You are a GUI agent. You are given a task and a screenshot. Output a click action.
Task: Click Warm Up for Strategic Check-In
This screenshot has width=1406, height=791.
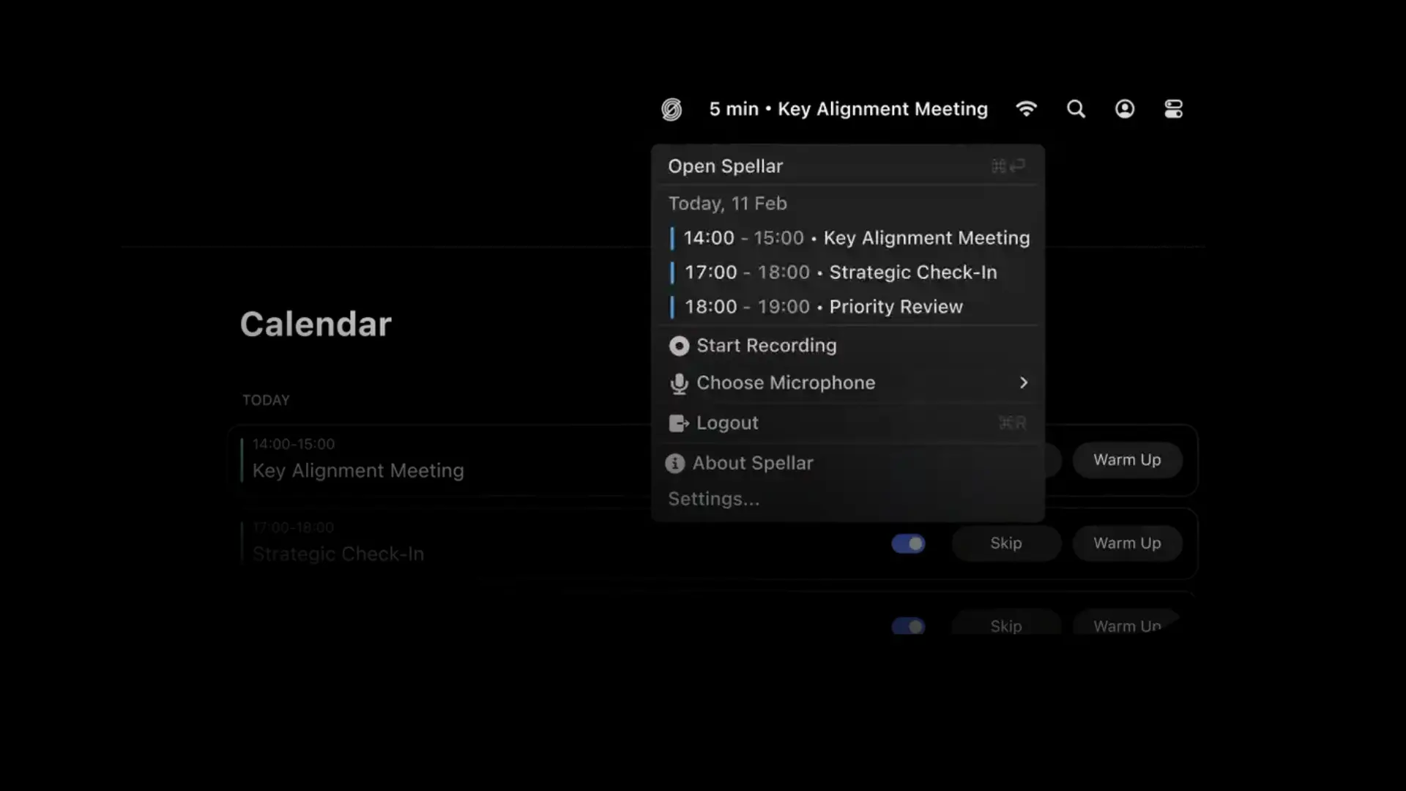(x=1127, y=543)
